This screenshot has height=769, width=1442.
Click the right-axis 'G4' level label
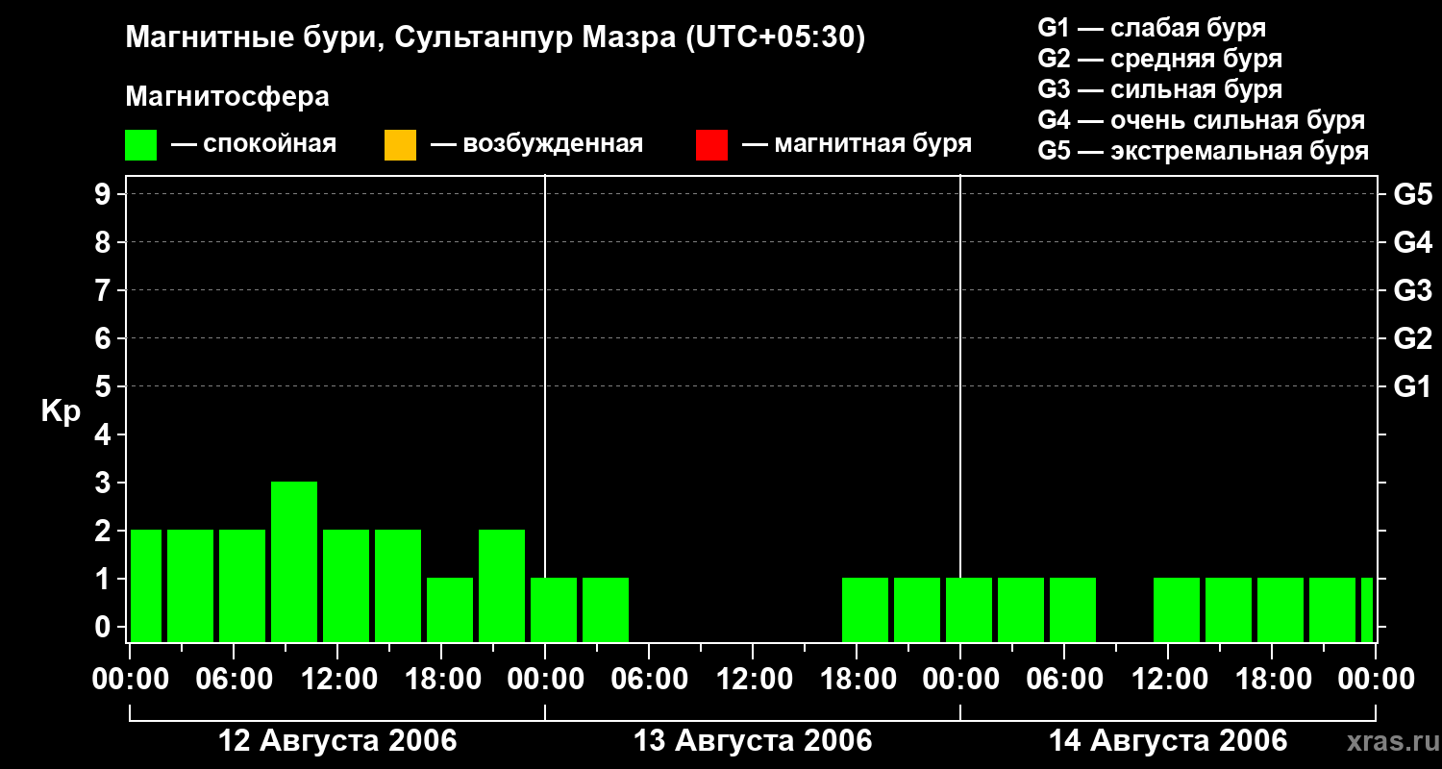1412,242
